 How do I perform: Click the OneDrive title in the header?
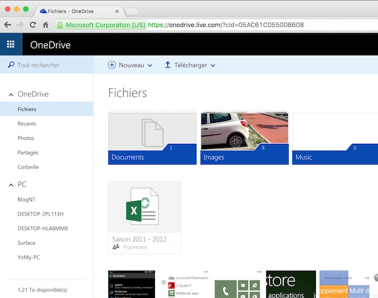tap(50, 45)
